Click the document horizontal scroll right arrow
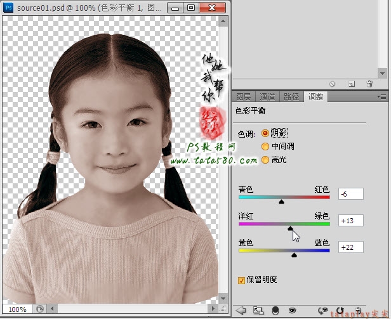 pyautogui.click(x=213, y=309)
